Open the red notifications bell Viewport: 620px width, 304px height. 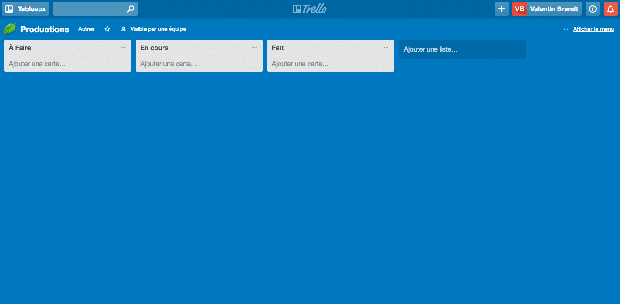coord(611,9)
